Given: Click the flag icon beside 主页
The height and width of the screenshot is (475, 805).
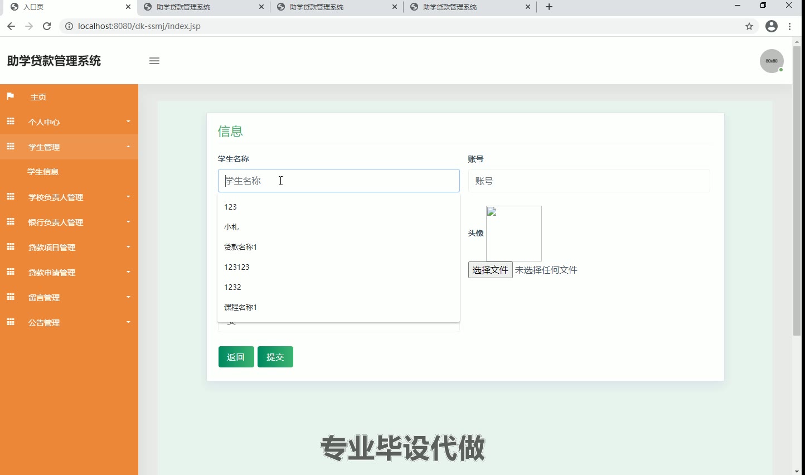Looking at the screenshot, I should [10, 96].
